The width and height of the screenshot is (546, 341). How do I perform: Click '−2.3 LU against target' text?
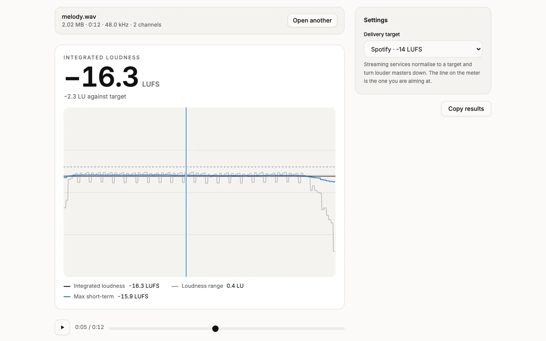[x=95, y=97]
